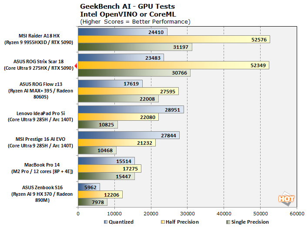This screenshot has height=228, width=308.
Task: Click the bar showing 17619
Action: [110, 83]
